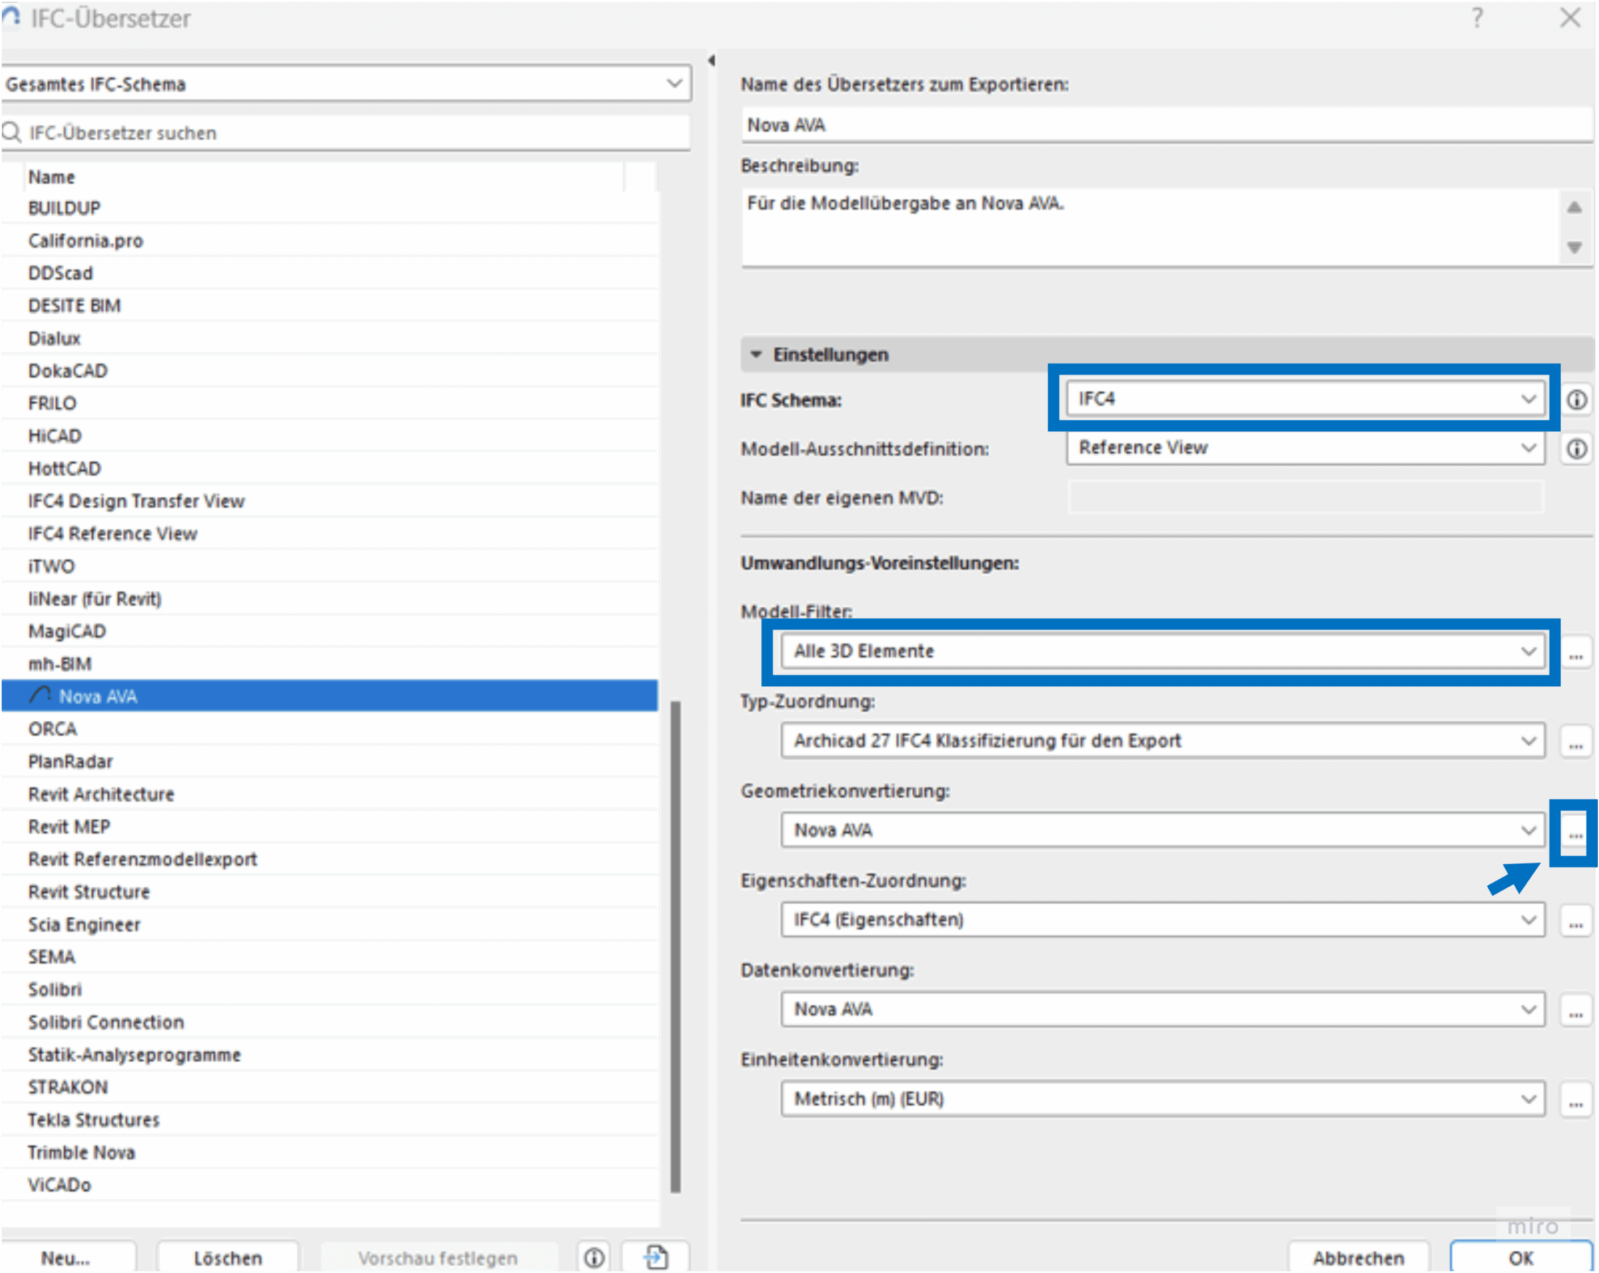Open Typ-Zuordnung settings ellipsis button
1599x1273 pixels.
[1575, 742]
